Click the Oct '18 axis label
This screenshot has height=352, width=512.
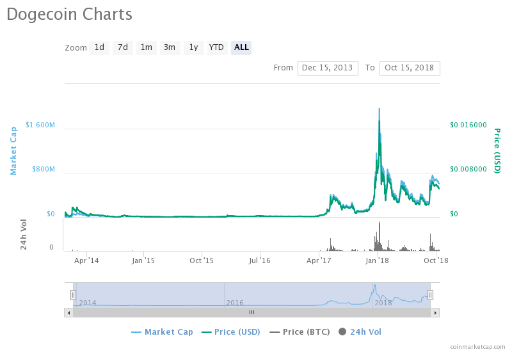point(436,260)
